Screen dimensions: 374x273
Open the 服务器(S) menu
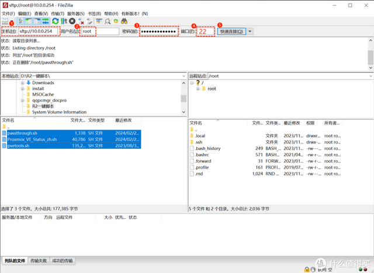coord(75,12)
